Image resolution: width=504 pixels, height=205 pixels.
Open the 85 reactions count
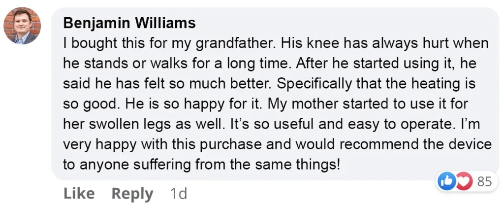484,181
